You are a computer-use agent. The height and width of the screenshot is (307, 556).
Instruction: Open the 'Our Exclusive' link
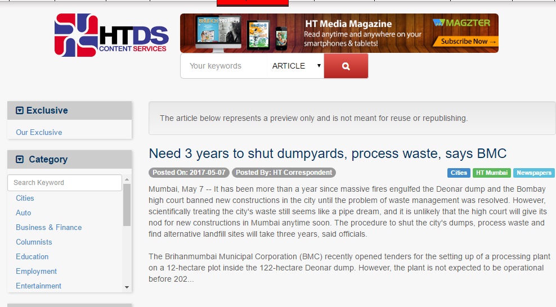tap(39, 133)
